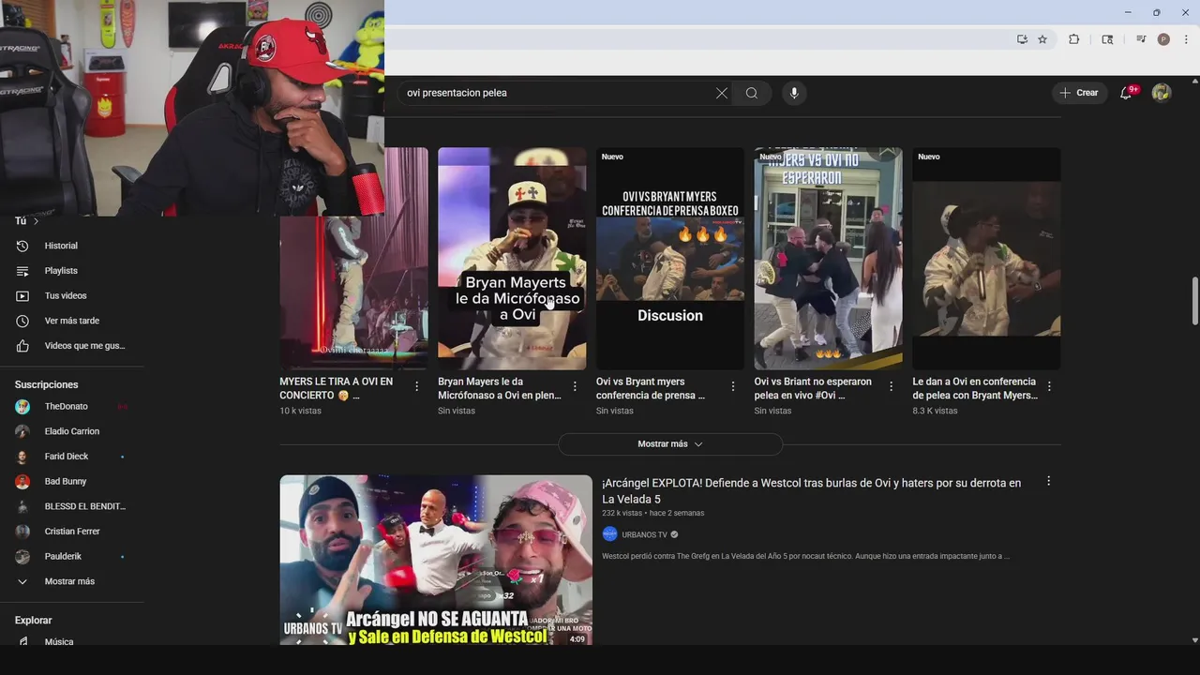Open options for the Ovi vs Briant no esperaron short

891,386
